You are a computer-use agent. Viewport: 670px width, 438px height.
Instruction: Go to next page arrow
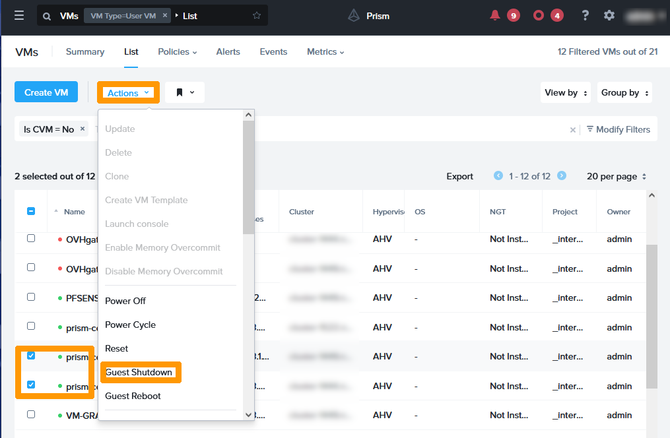tap(562, 175)
